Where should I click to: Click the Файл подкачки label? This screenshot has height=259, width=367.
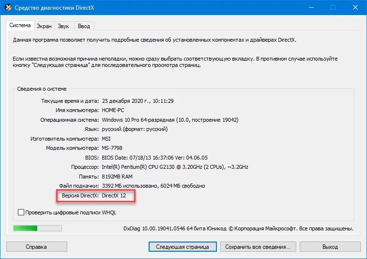coord(79,186)
